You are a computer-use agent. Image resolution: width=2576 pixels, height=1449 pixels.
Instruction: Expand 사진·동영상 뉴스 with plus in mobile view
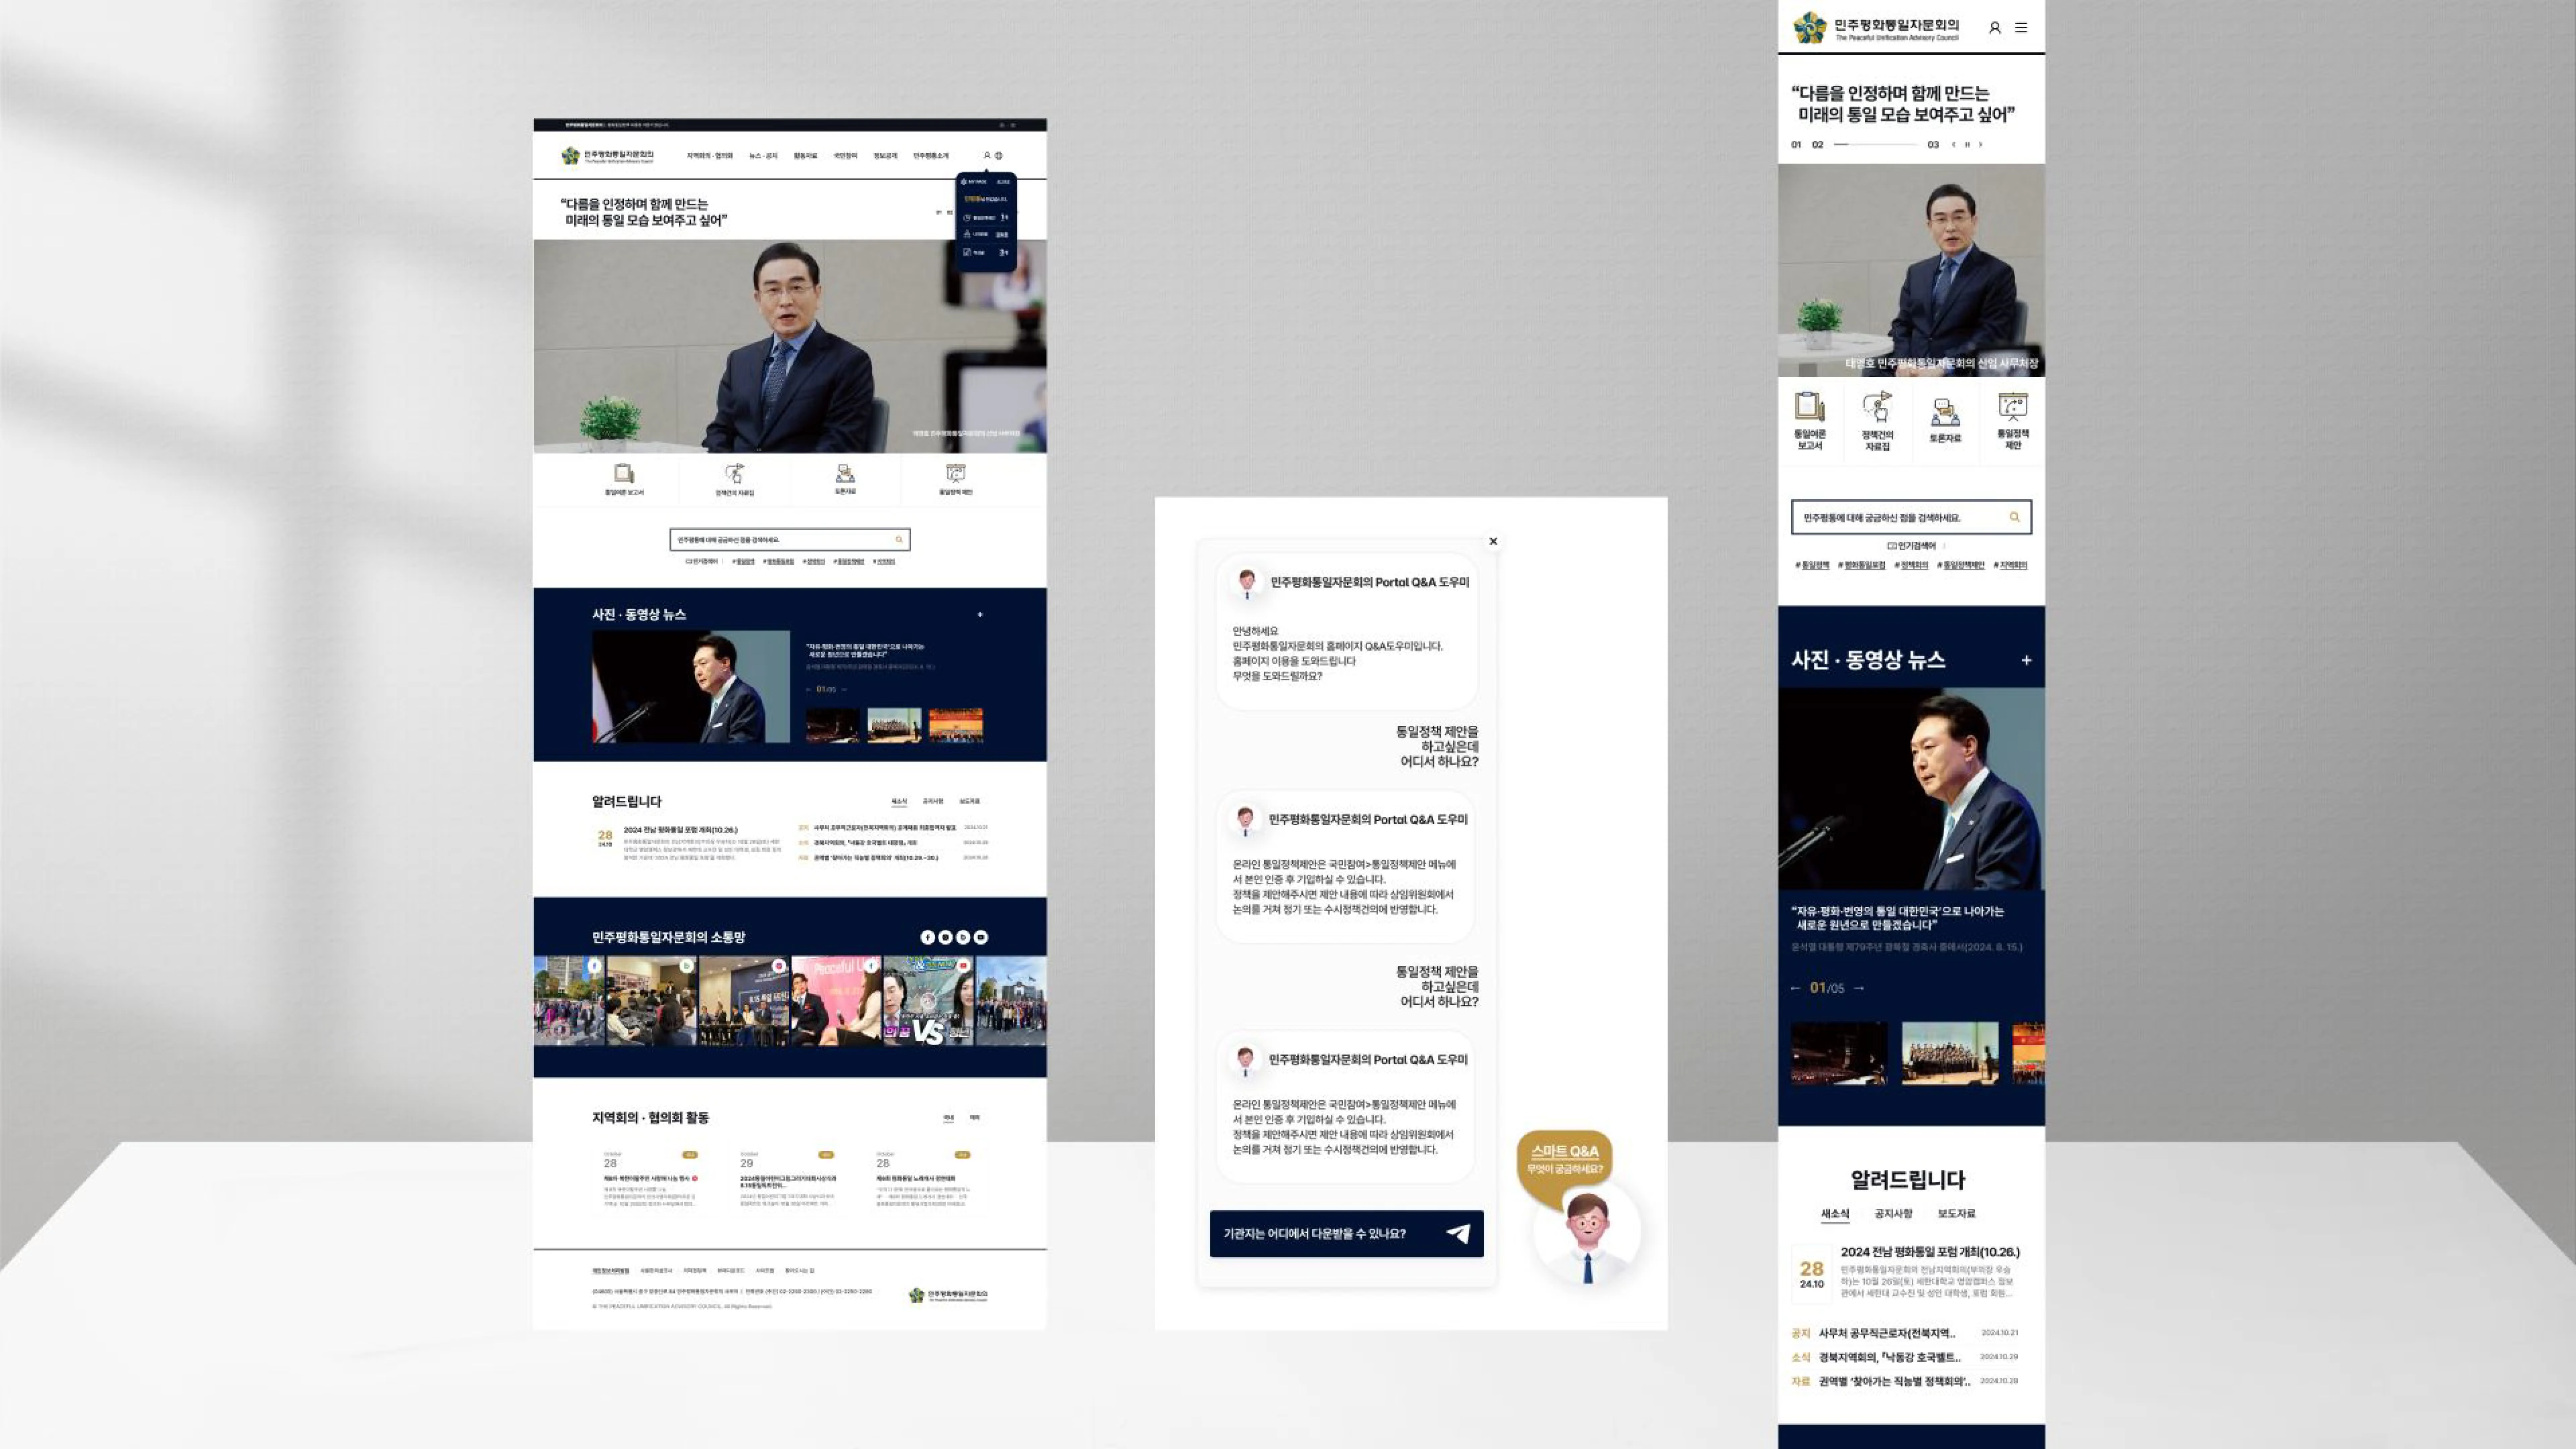click(x=2026, y=660)
